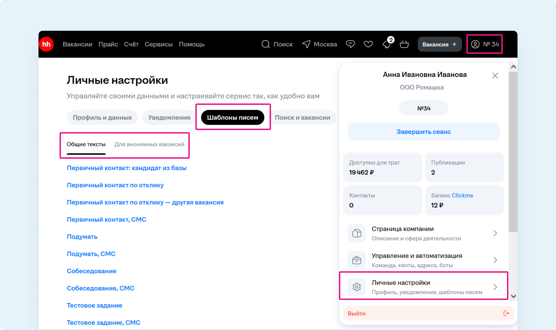Open the Подумать, СМС template
Image resolution: width=556 pixels, height=330 pixels.
pos(91,254)
